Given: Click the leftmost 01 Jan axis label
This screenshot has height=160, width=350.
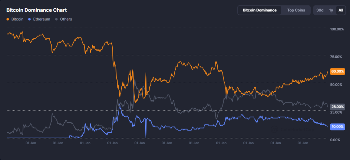Looking at the screenshot, I should coord(31,143).
